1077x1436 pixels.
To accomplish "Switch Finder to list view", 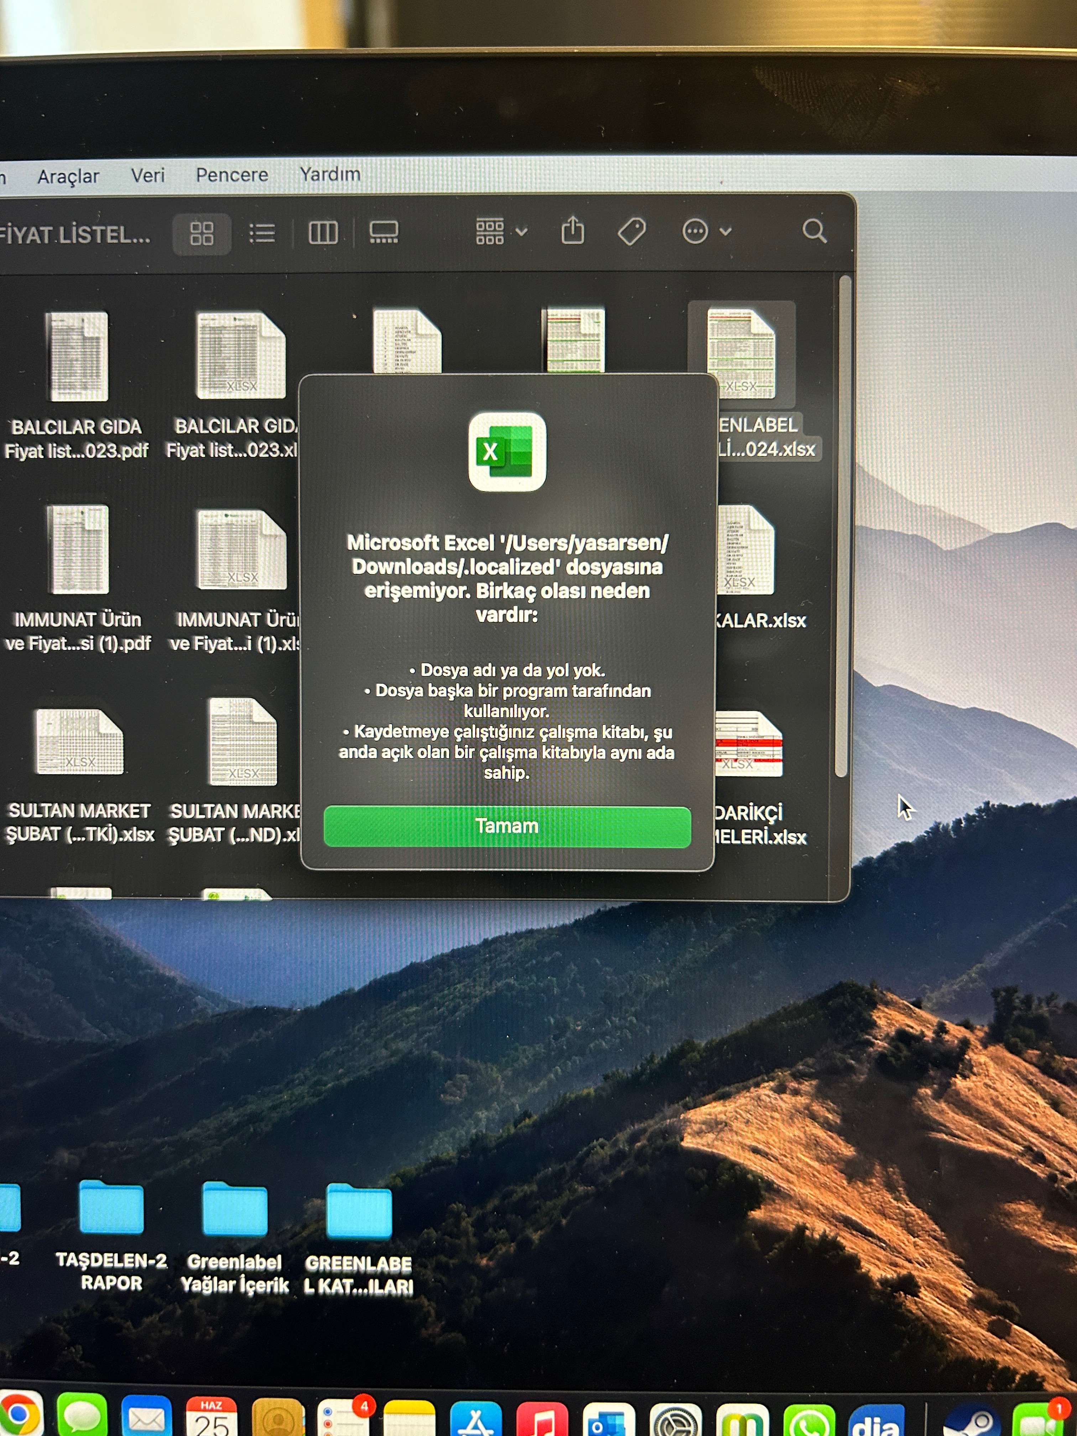I will (262, 233).
